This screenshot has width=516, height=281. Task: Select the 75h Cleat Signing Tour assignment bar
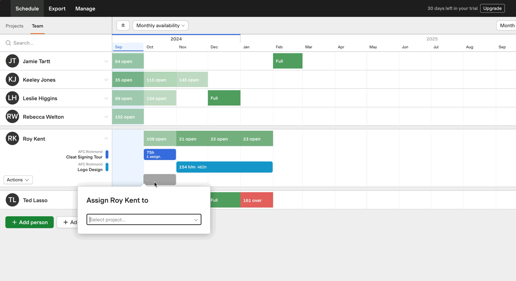(x=160, y=154)
